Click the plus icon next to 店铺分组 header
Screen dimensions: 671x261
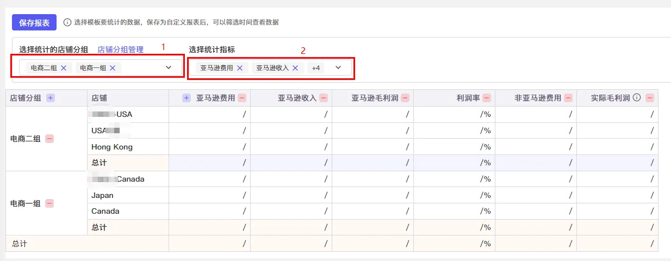[x=51, y=98]
